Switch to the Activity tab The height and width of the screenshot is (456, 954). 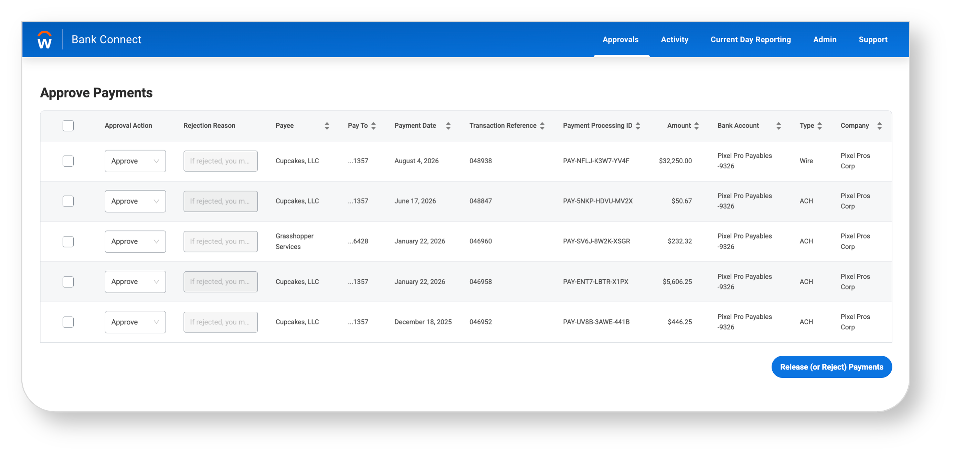(x=675, y=40)
